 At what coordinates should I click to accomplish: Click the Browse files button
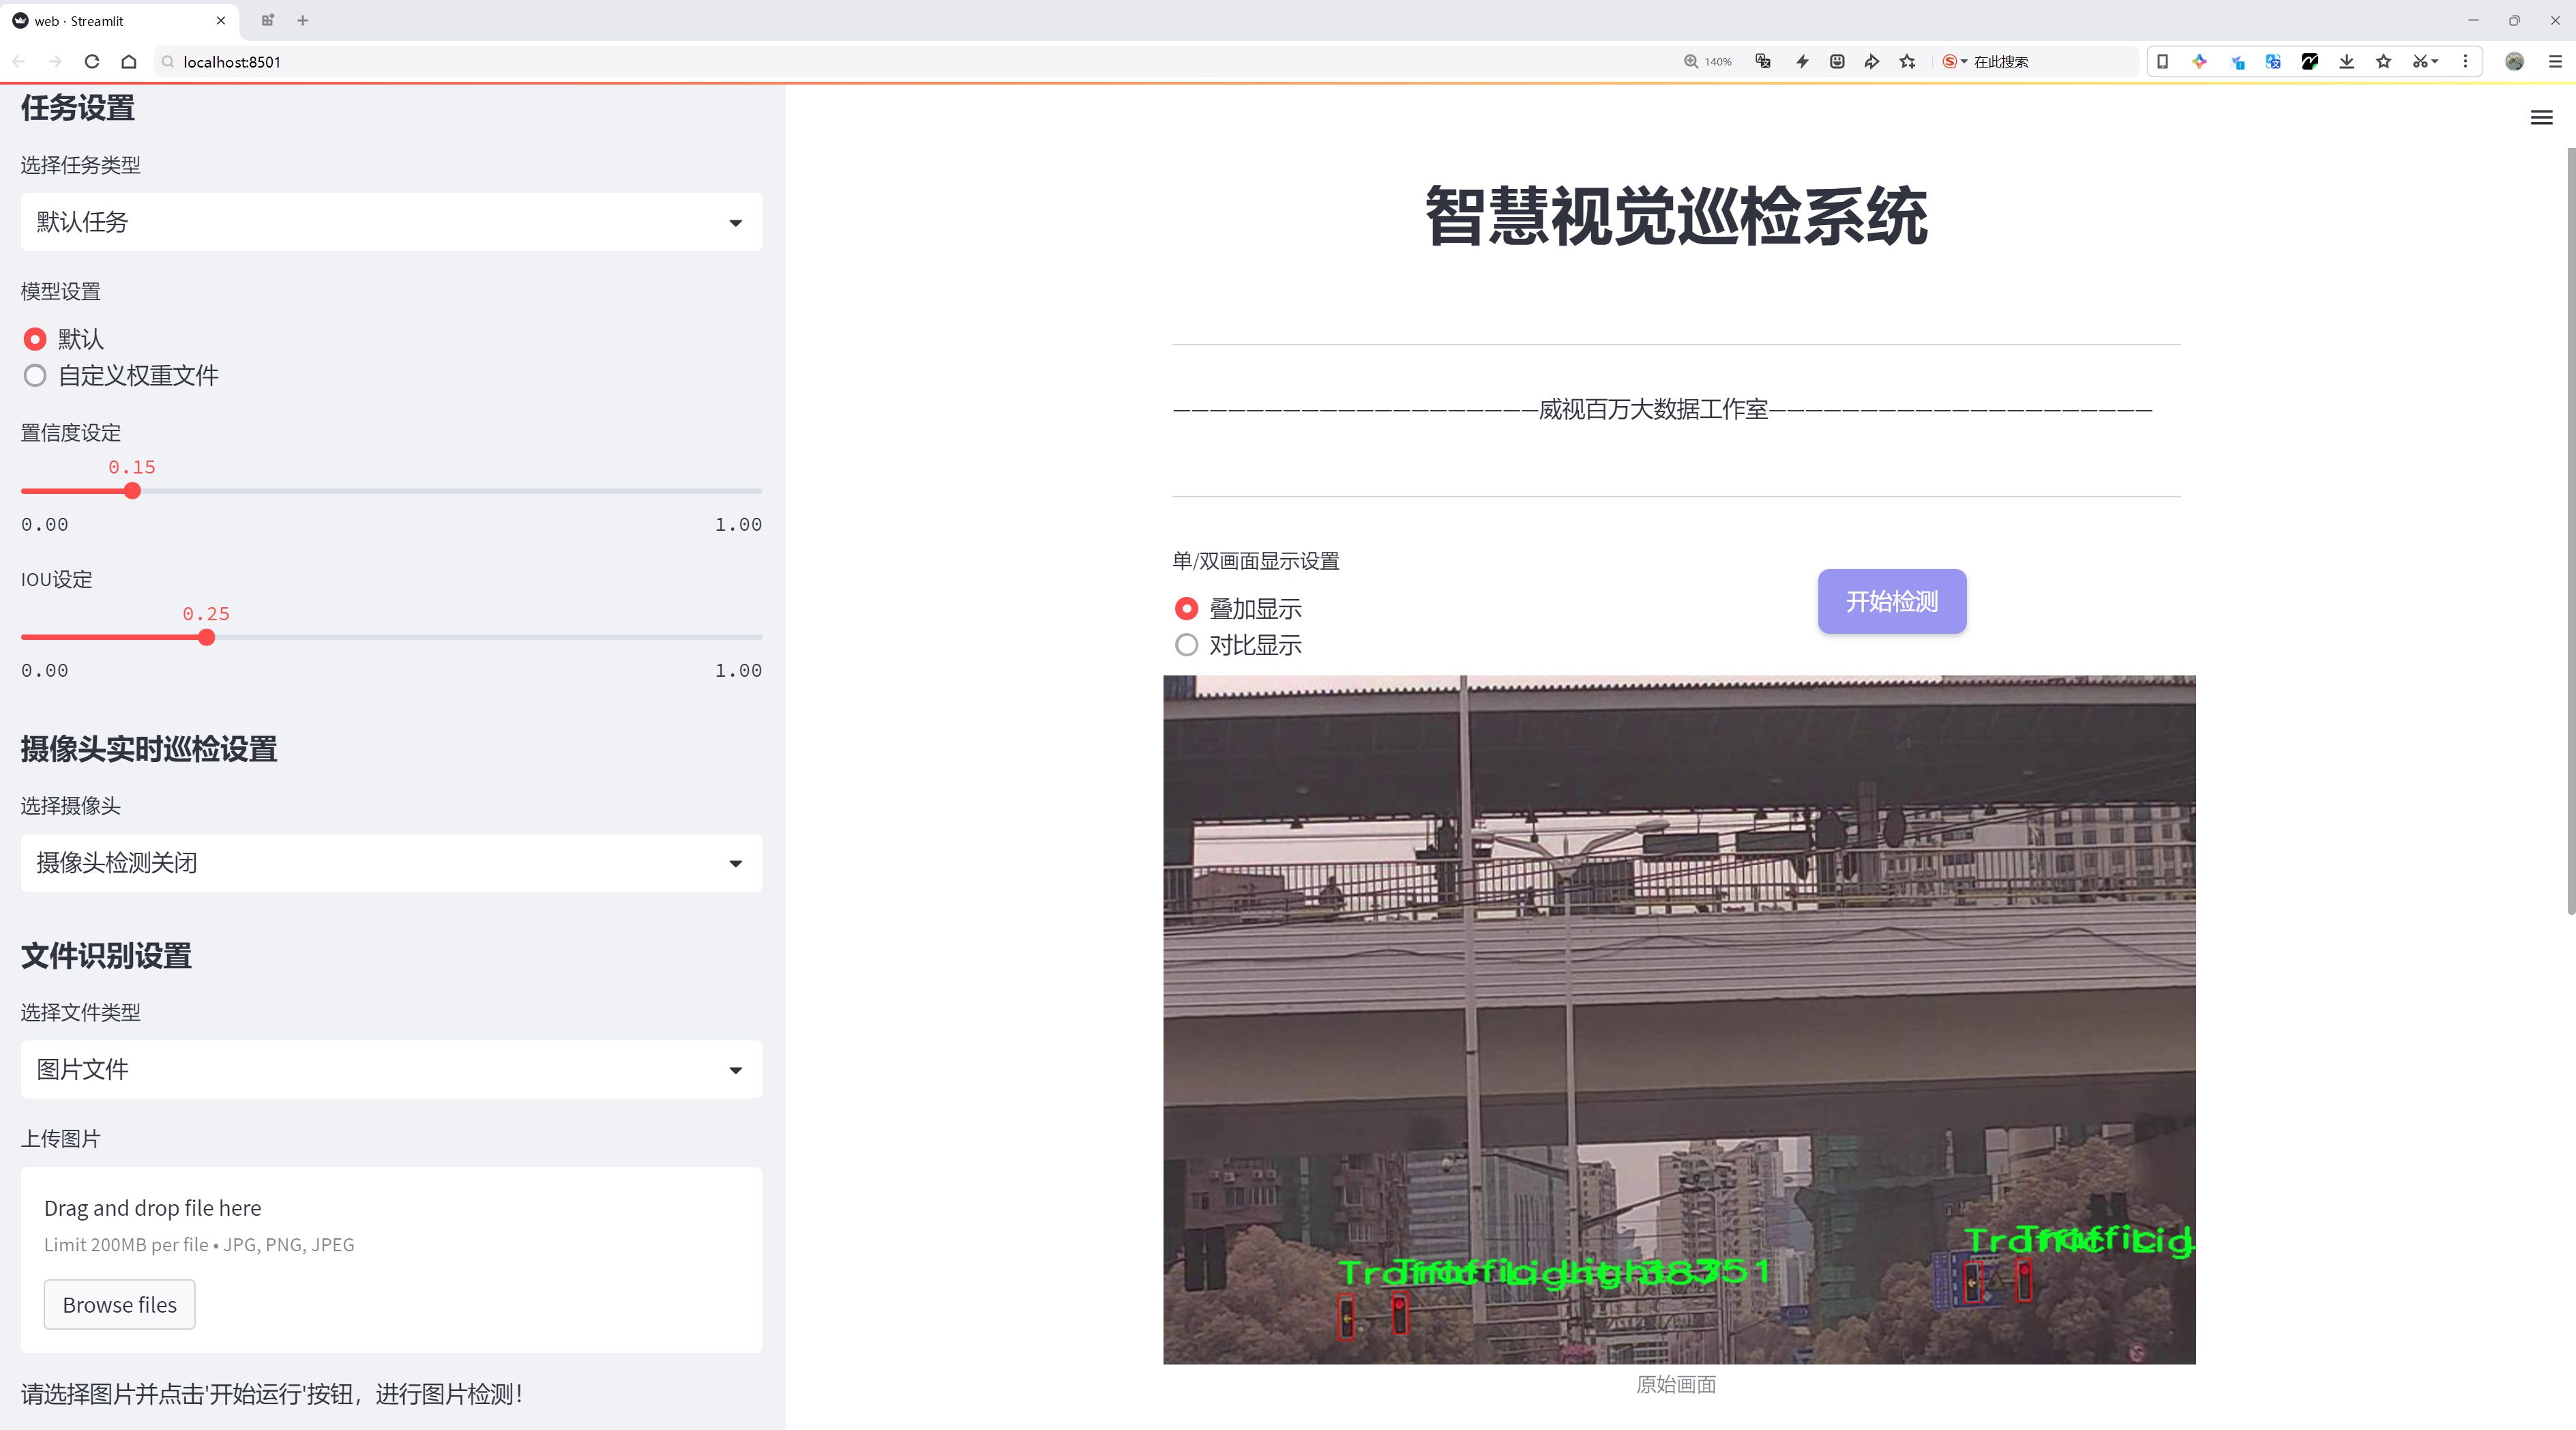[x=119, y=1305]
